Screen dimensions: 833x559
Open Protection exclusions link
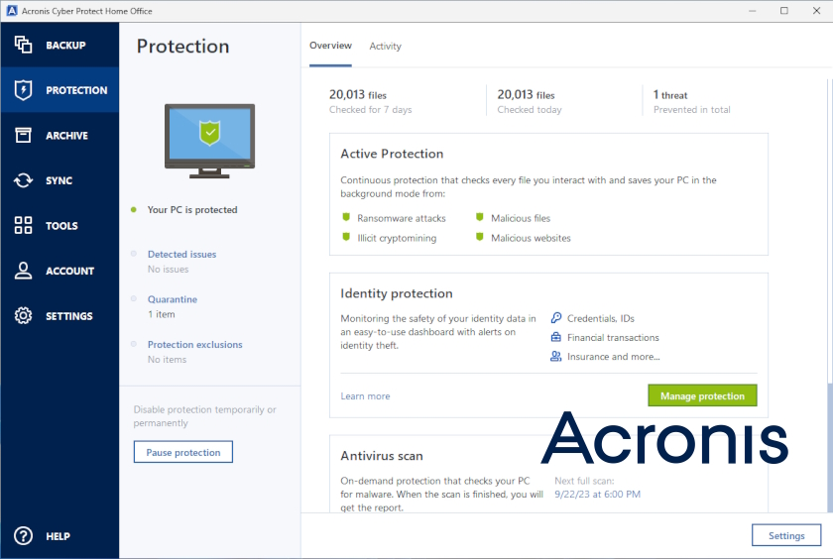[x=195, y=345]
